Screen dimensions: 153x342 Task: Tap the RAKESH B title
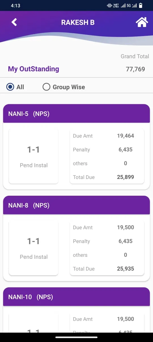coord(78,22)
